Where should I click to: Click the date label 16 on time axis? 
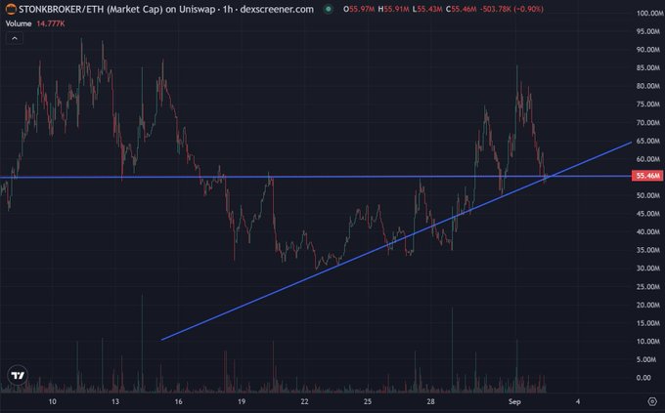tap(179, 401)
